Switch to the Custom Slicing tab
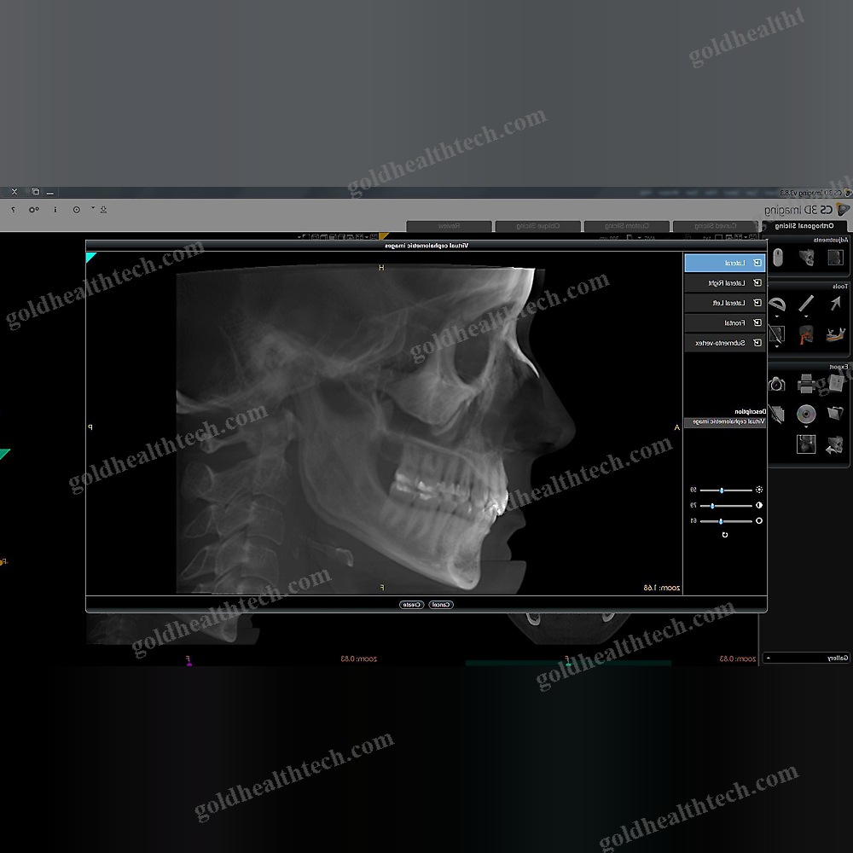853x853 pixels. point(627,226)
